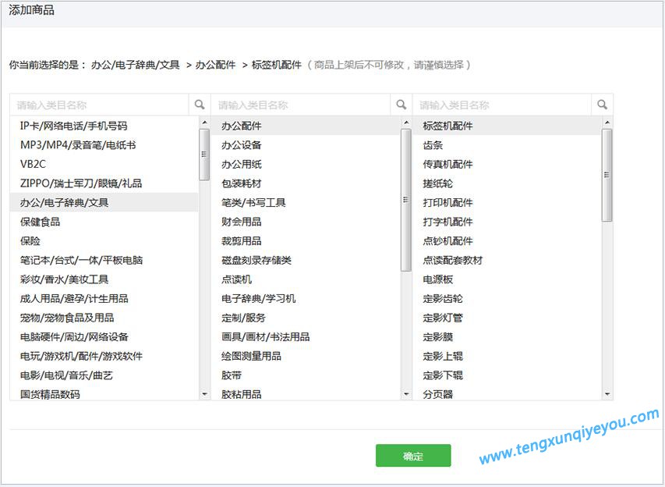Image resolution: width=665 pixels, height=487 pixels.
Task: Select subcategory 点读机
Action: (306, 279)
